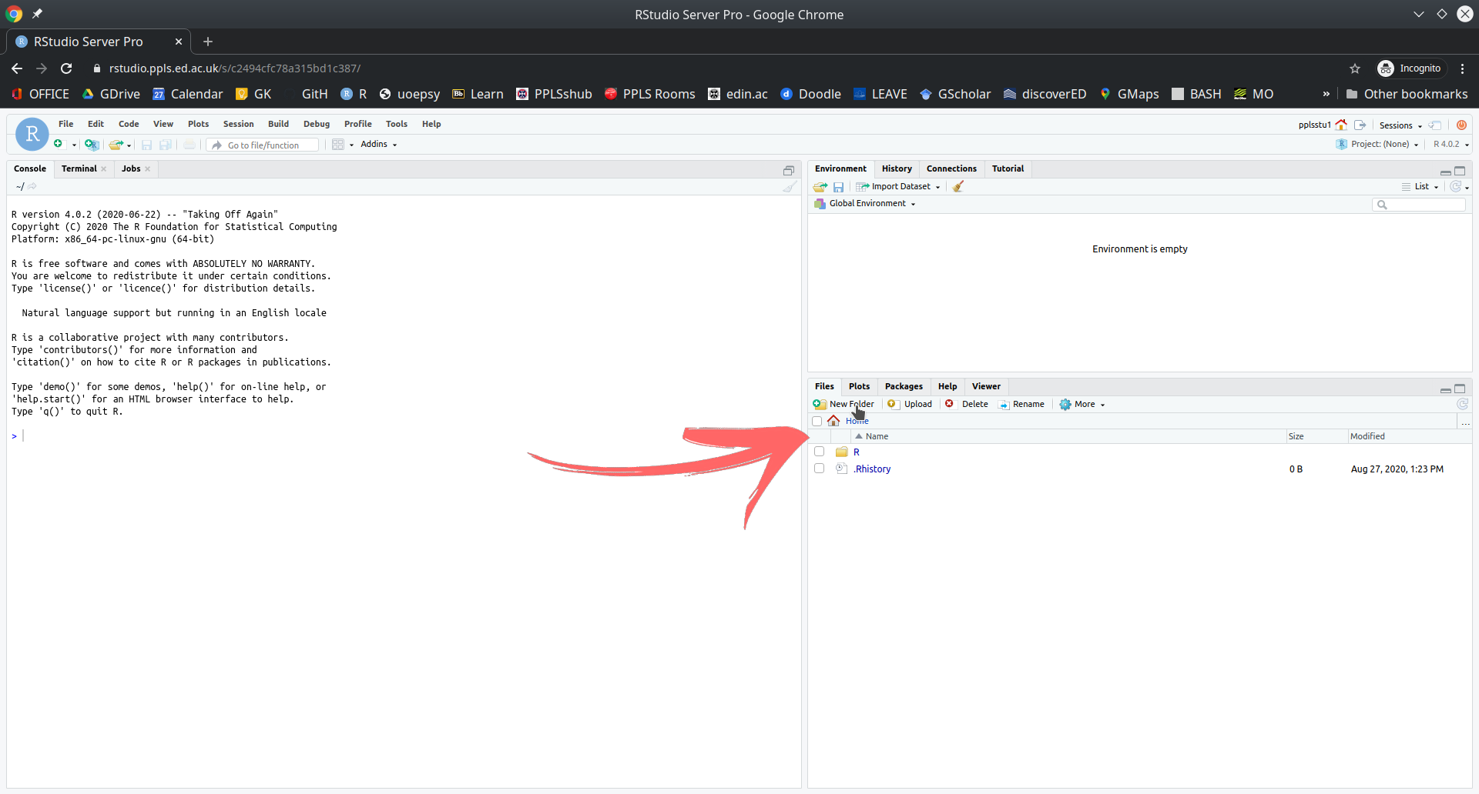Click the clear environment broom icon
1479x794 pixels.
(958, 187)
